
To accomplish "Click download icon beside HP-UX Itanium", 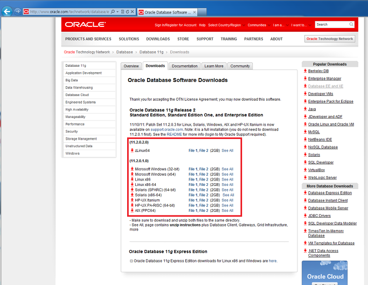I will pos(132,200).
